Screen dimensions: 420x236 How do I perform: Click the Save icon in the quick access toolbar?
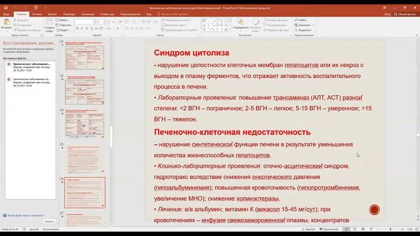(6, 8)
